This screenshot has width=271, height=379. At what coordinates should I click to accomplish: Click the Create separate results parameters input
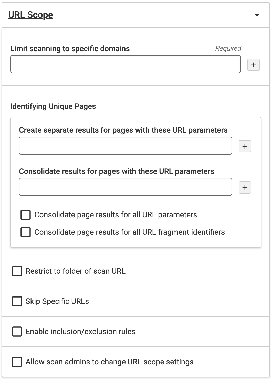[125, 146]
